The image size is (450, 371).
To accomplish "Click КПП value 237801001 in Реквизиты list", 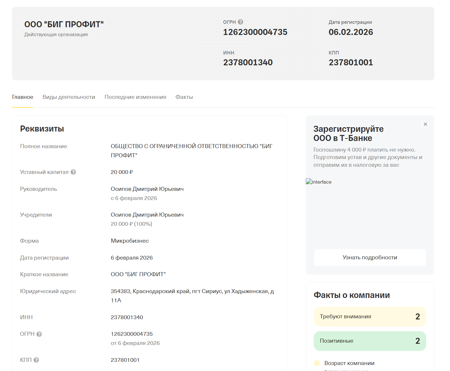I will click(125, 360).
